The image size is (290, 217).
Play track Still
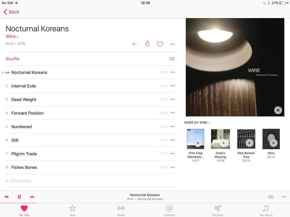point(90,140)
